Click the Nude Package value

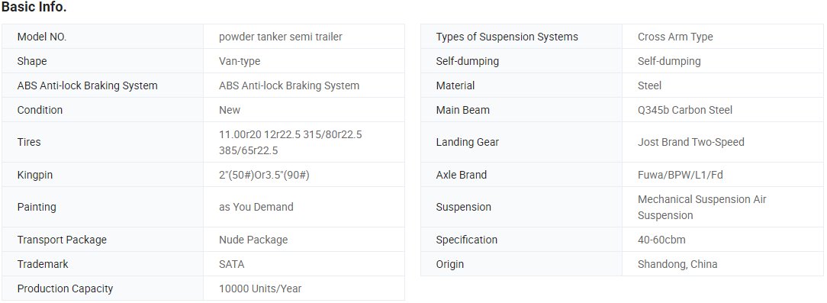point(253,240)
